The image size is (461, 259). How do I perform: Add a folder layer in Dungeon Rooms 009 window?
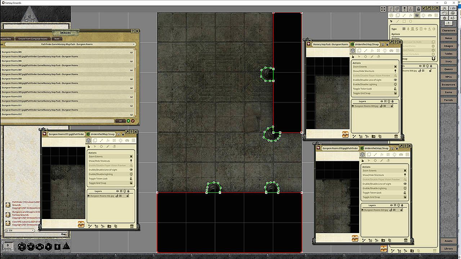(x=373, y=136)
